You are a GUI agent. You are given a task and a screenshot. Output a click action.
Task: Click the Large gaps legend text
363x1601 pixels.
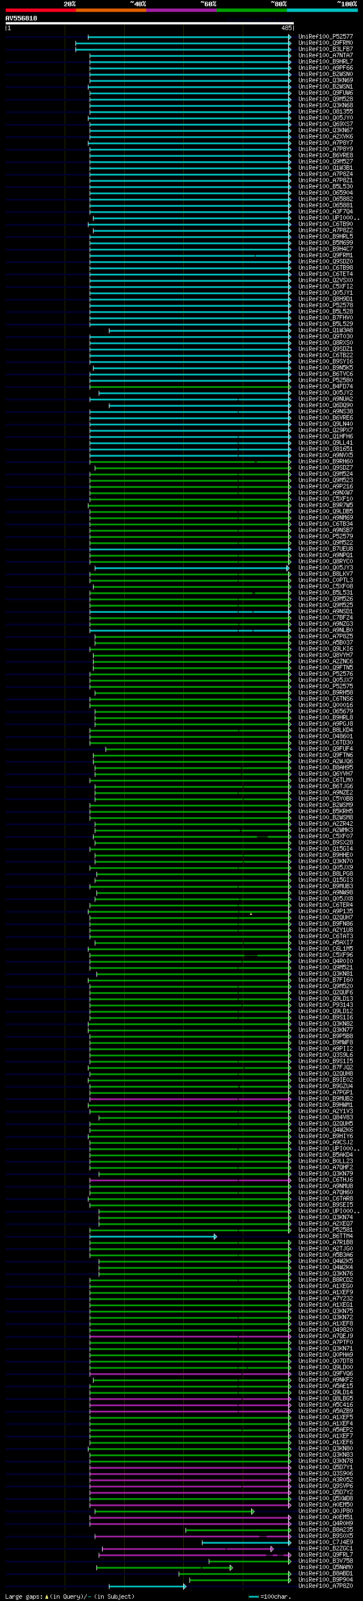pyautogui.click(x=69, y=1596)
